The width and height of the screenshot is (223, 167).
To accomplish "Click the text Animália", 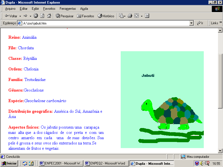I will (29, 37).
